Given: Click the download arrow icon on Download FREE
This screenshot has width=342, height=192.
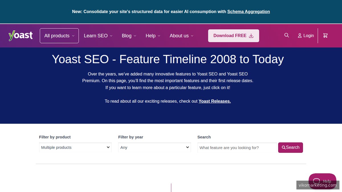Looking at the screenshot, I should [251, 36].
